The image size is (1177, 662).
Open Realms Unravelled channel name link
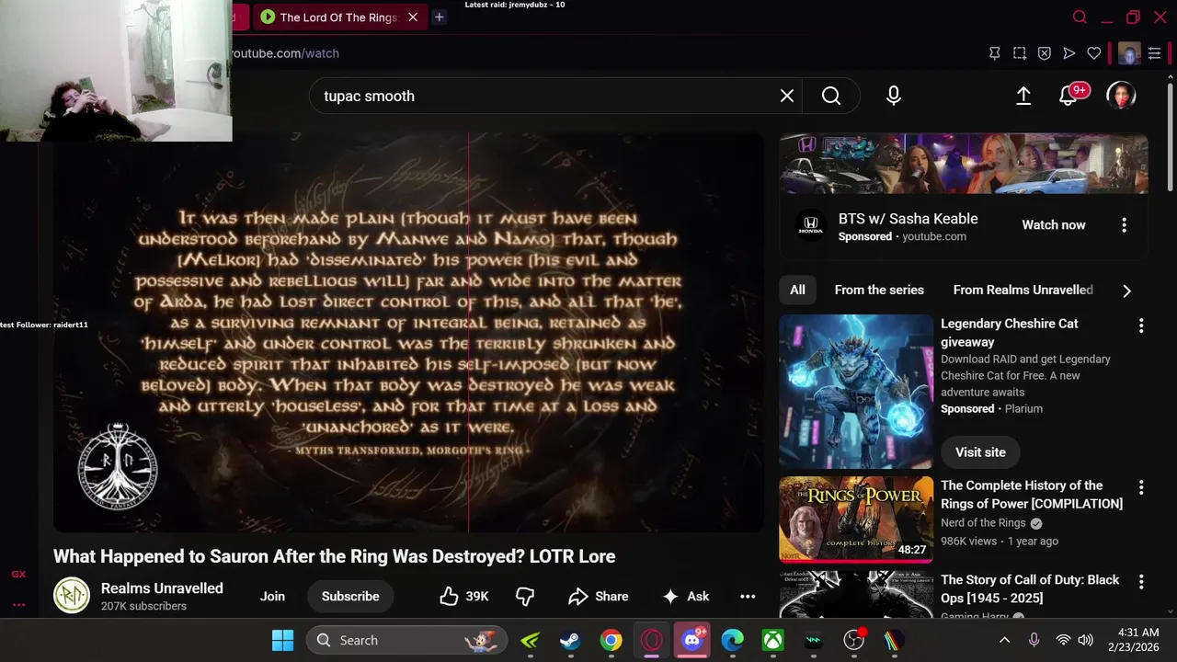click(162, 588)
